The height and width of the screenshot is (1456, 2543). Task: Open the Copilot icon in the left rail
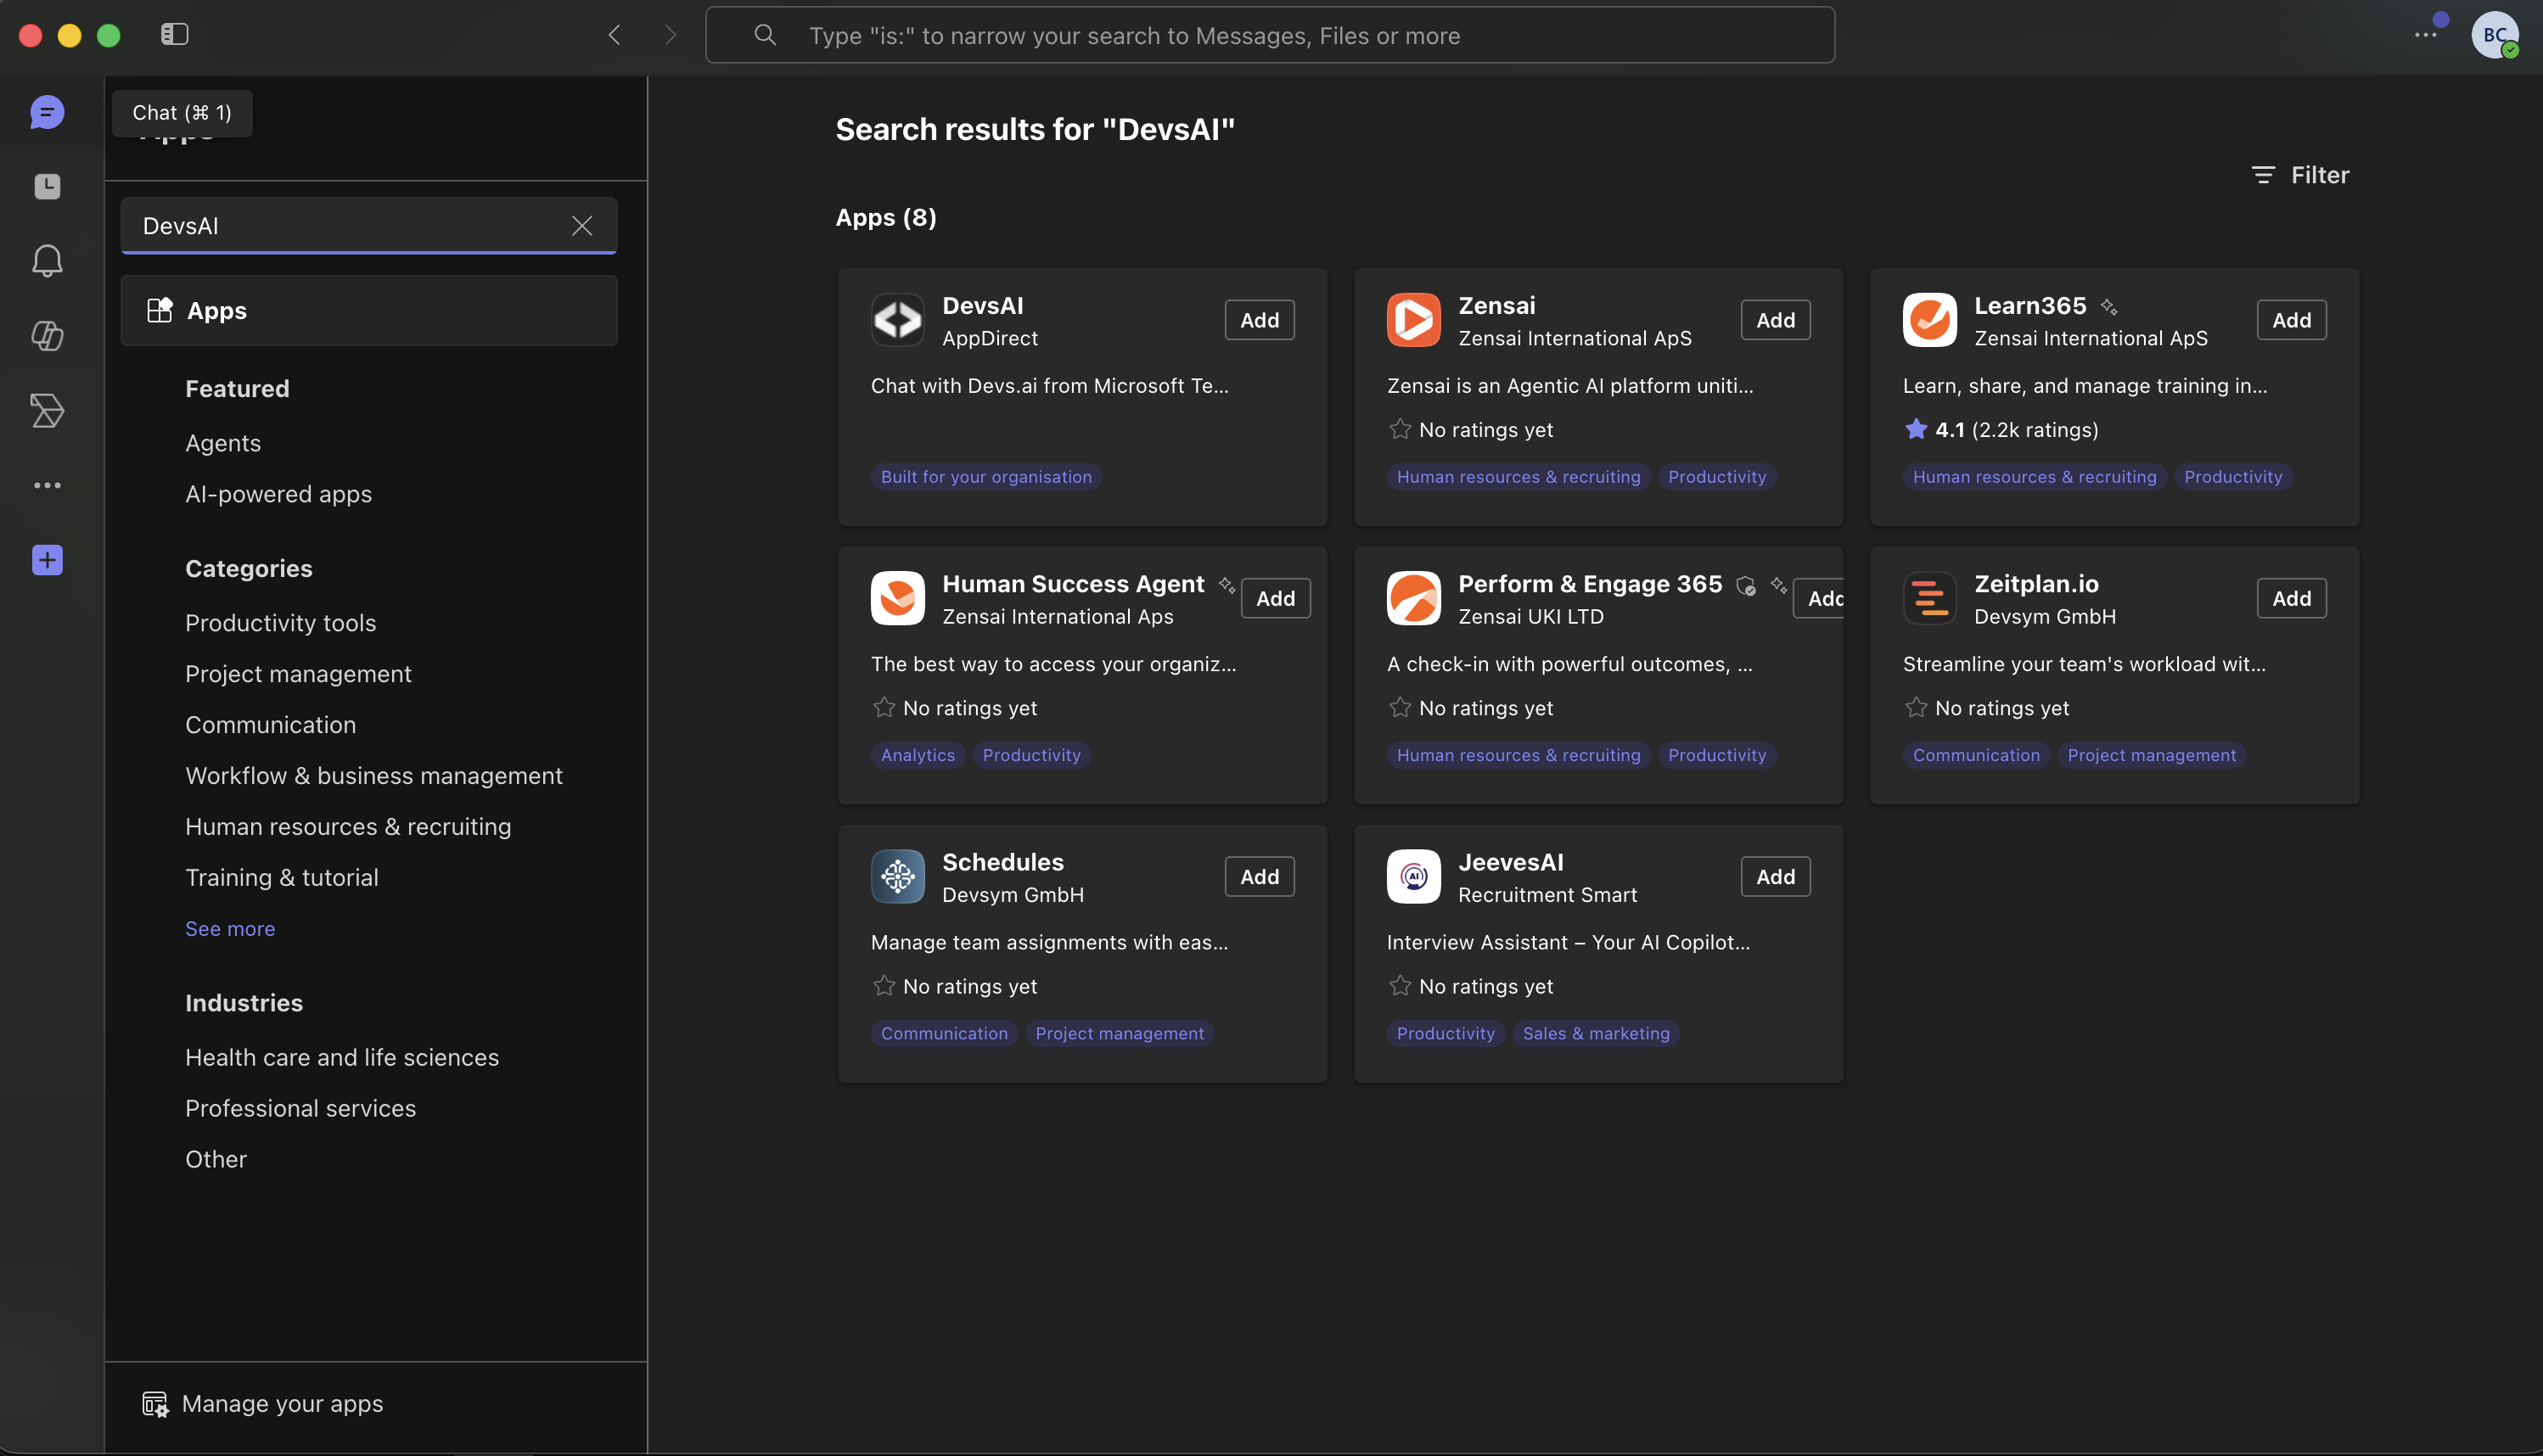coord(47,335)
